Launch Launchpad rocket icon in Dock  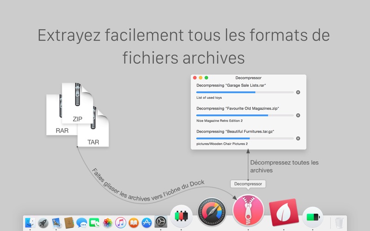[43, 223]
